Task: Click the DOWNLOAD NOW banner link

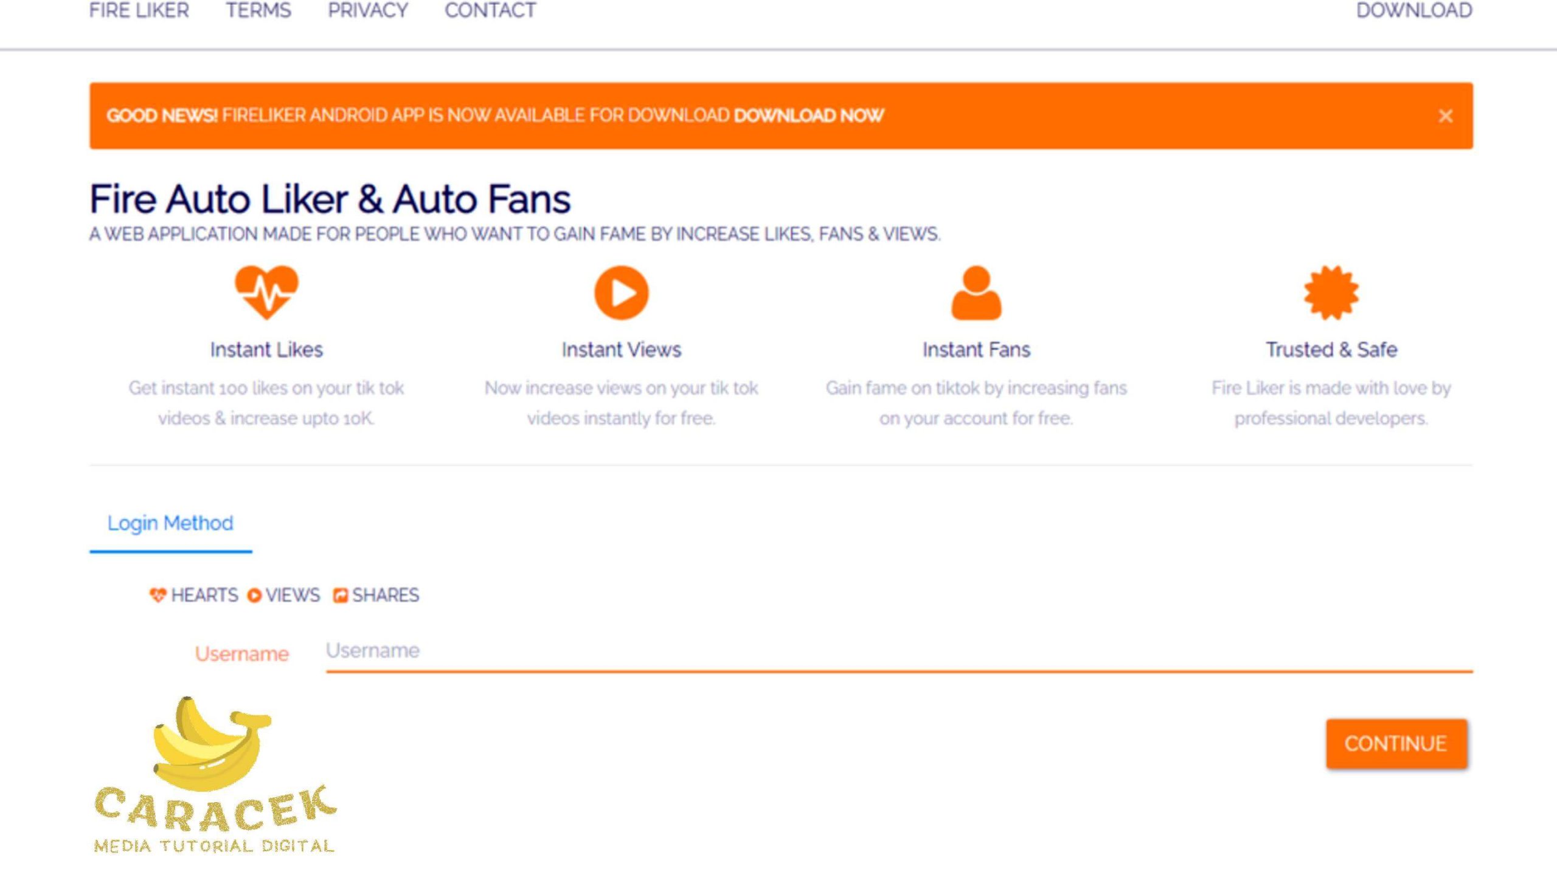Action: 808,115
